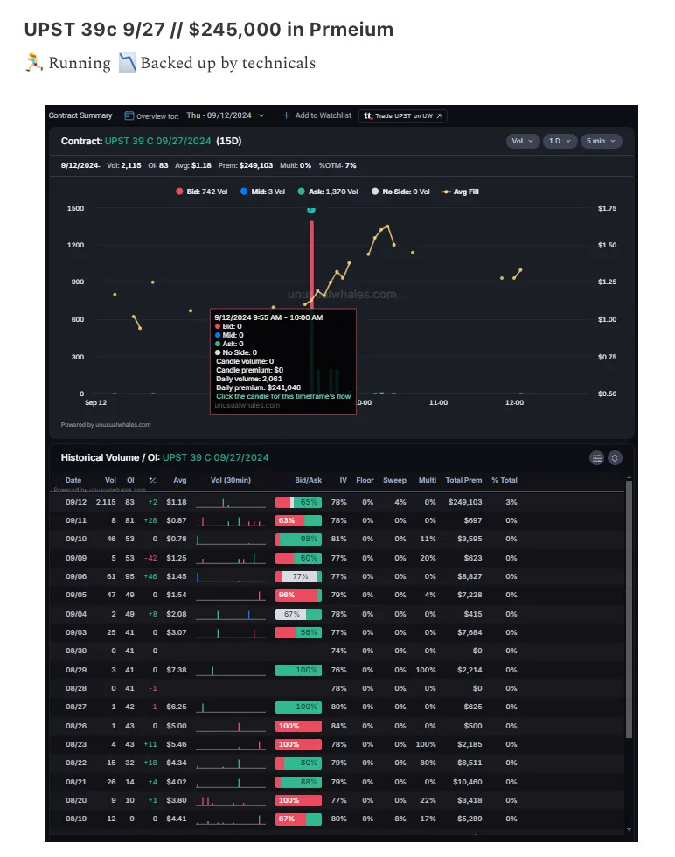Sort by the Floor column header
675x857 pixels.
click(x=365, y=480)
